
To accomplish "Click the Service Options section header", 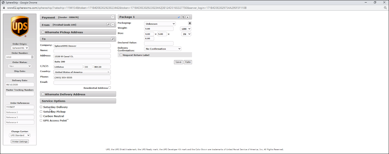I will click(78, 101).
